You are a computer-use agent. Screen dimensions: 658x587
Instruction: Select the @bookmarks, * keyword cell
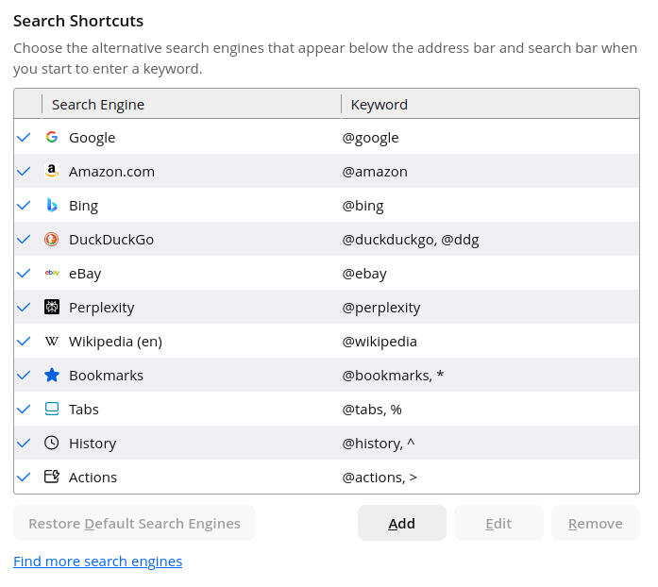pos(393,376)
